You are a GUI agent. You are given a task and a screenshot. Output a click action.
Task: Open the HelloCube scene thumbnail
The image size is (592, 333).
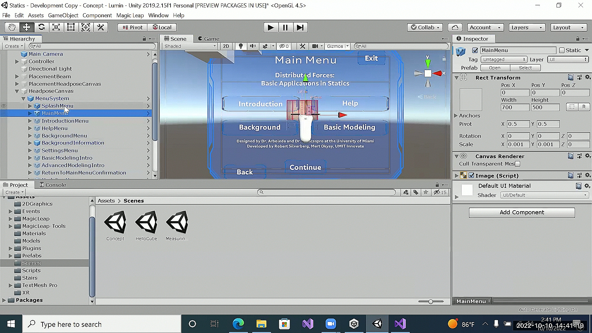pos(146,222)
